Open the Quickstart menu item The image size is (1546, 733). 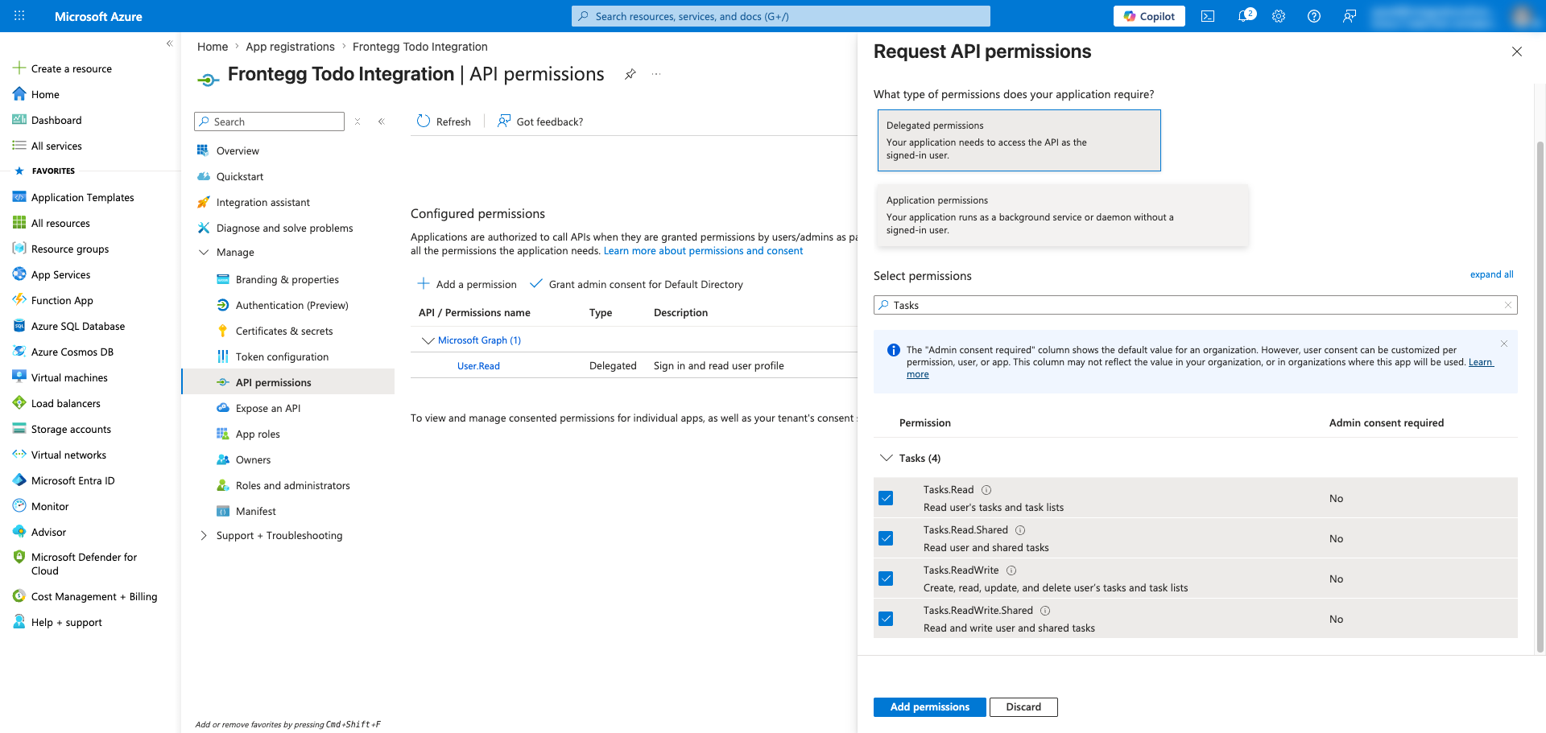240,176
